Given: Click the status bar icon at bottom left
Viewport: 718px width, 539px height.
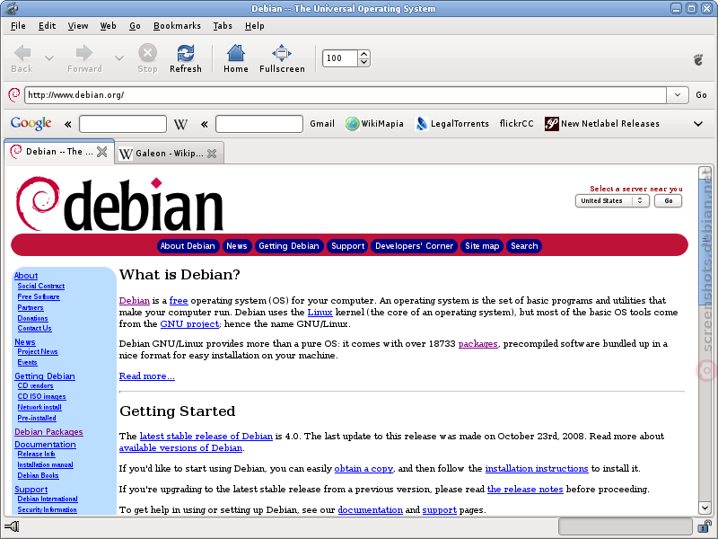Looking at the screenshot, I should pyautogui.click(x=12, y=526).
